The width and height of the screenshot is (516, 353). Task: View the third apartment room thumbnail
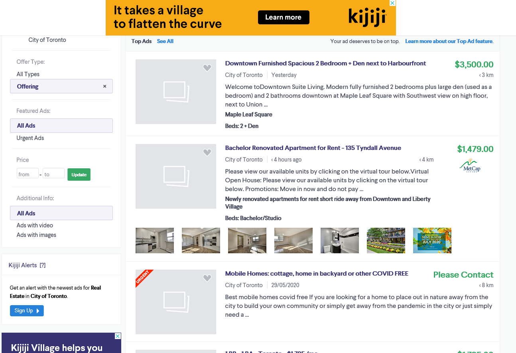click(247, 241)
